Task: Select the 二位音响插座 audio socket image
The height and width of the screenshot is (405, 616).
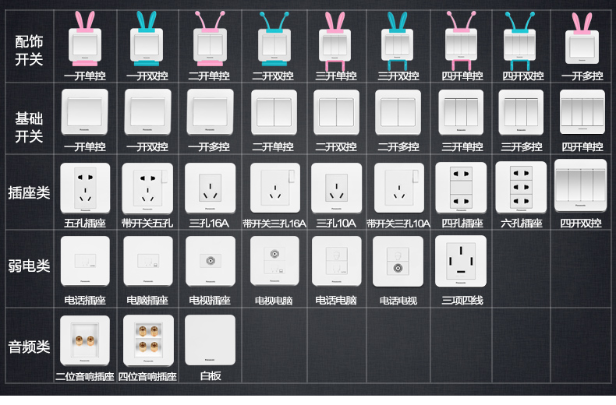Action: coord(85,340)
